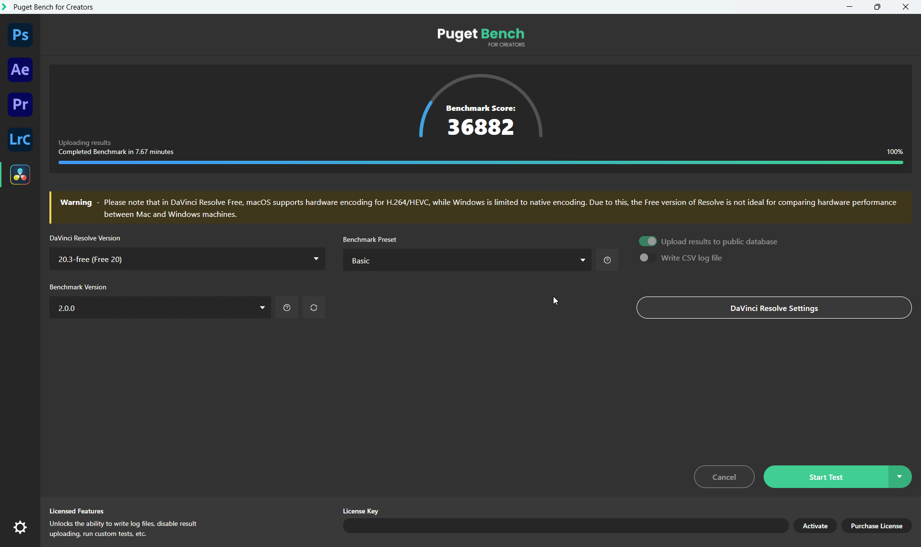
Task: Focus the License Key input field
Action: click(x=566, y=526)
